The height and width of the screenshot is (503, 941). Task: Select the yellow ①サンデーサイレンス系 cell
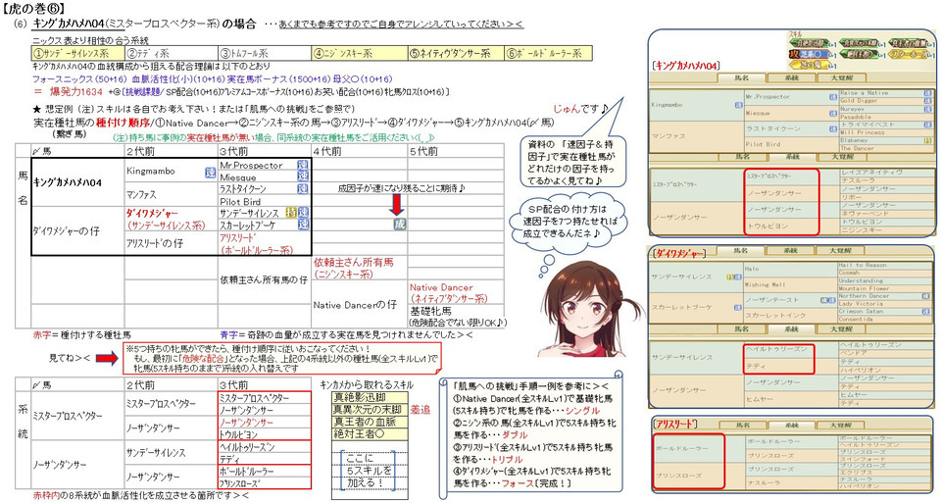pos(77,53)
